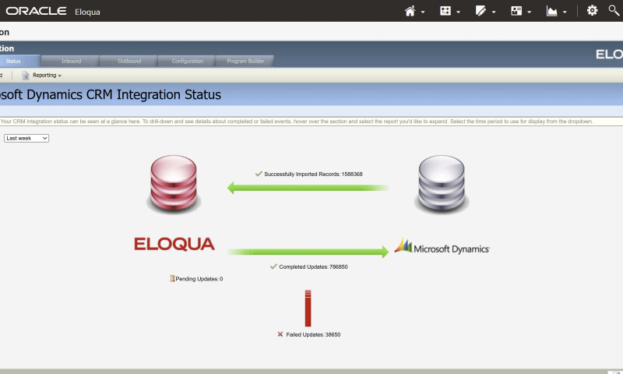Expand dropdown arrow next to Audience icon
The height and width of the screenshot is (374, 623).
pos(530,12)
